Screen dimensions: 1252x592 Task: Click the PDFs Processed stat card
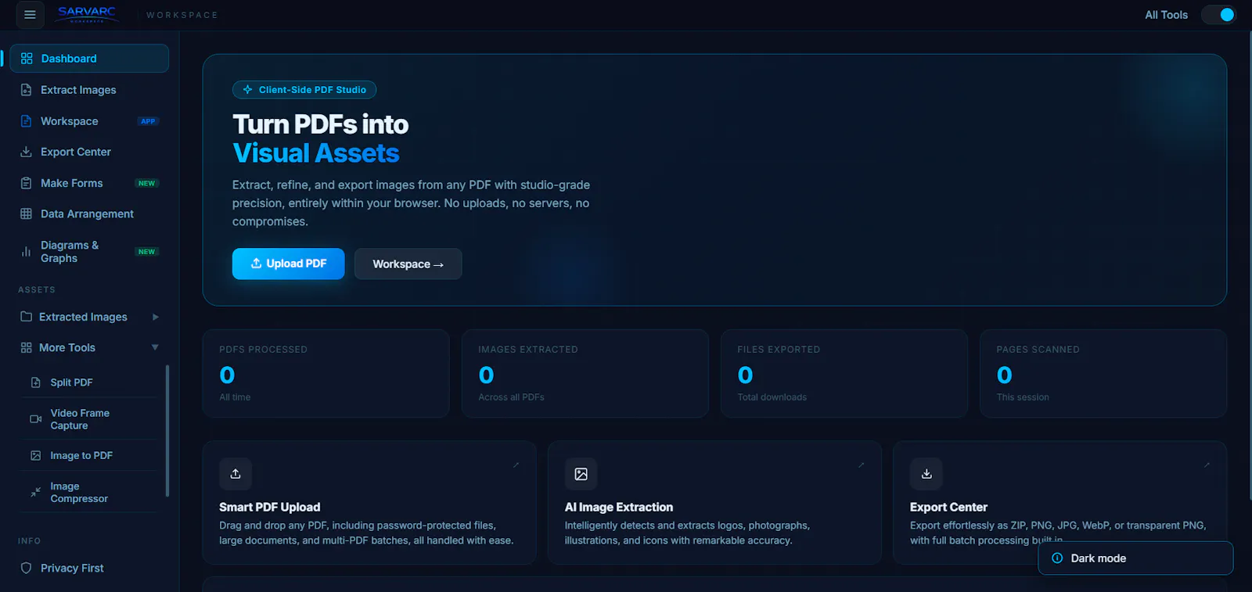click(326, 373)
